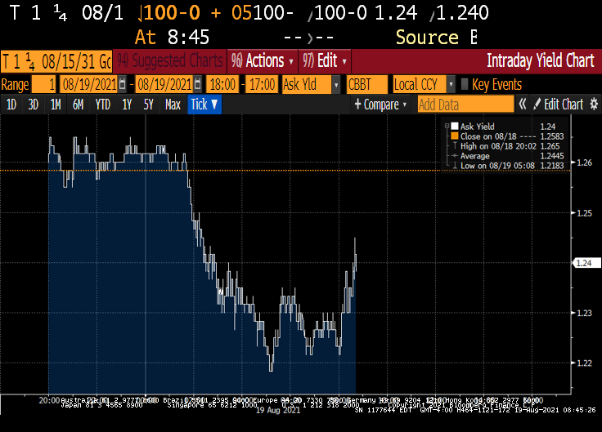Open the start date calendar picker icon
The image size is (602, 432).
click(122, 85)
